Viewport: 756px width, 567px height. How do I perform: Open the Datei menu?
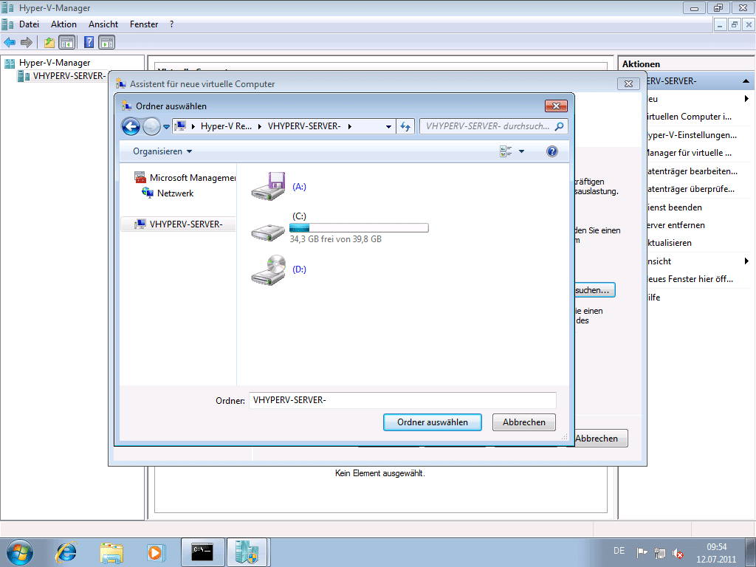tap(29, 24)
